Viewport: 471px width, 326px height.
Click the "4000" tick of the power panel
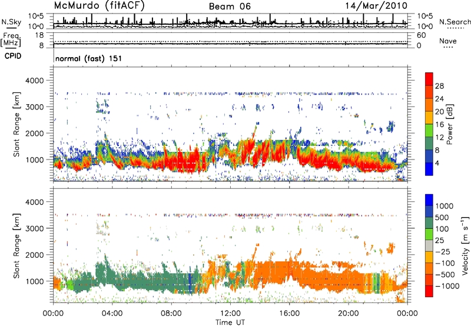(34, 81)
